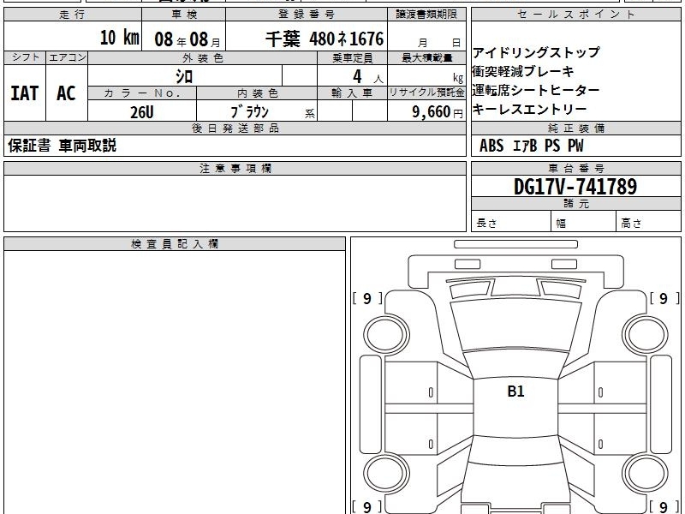Click the シフト column header
The width and height of the screenshot is (685, 514).
(x=25, y=57)
